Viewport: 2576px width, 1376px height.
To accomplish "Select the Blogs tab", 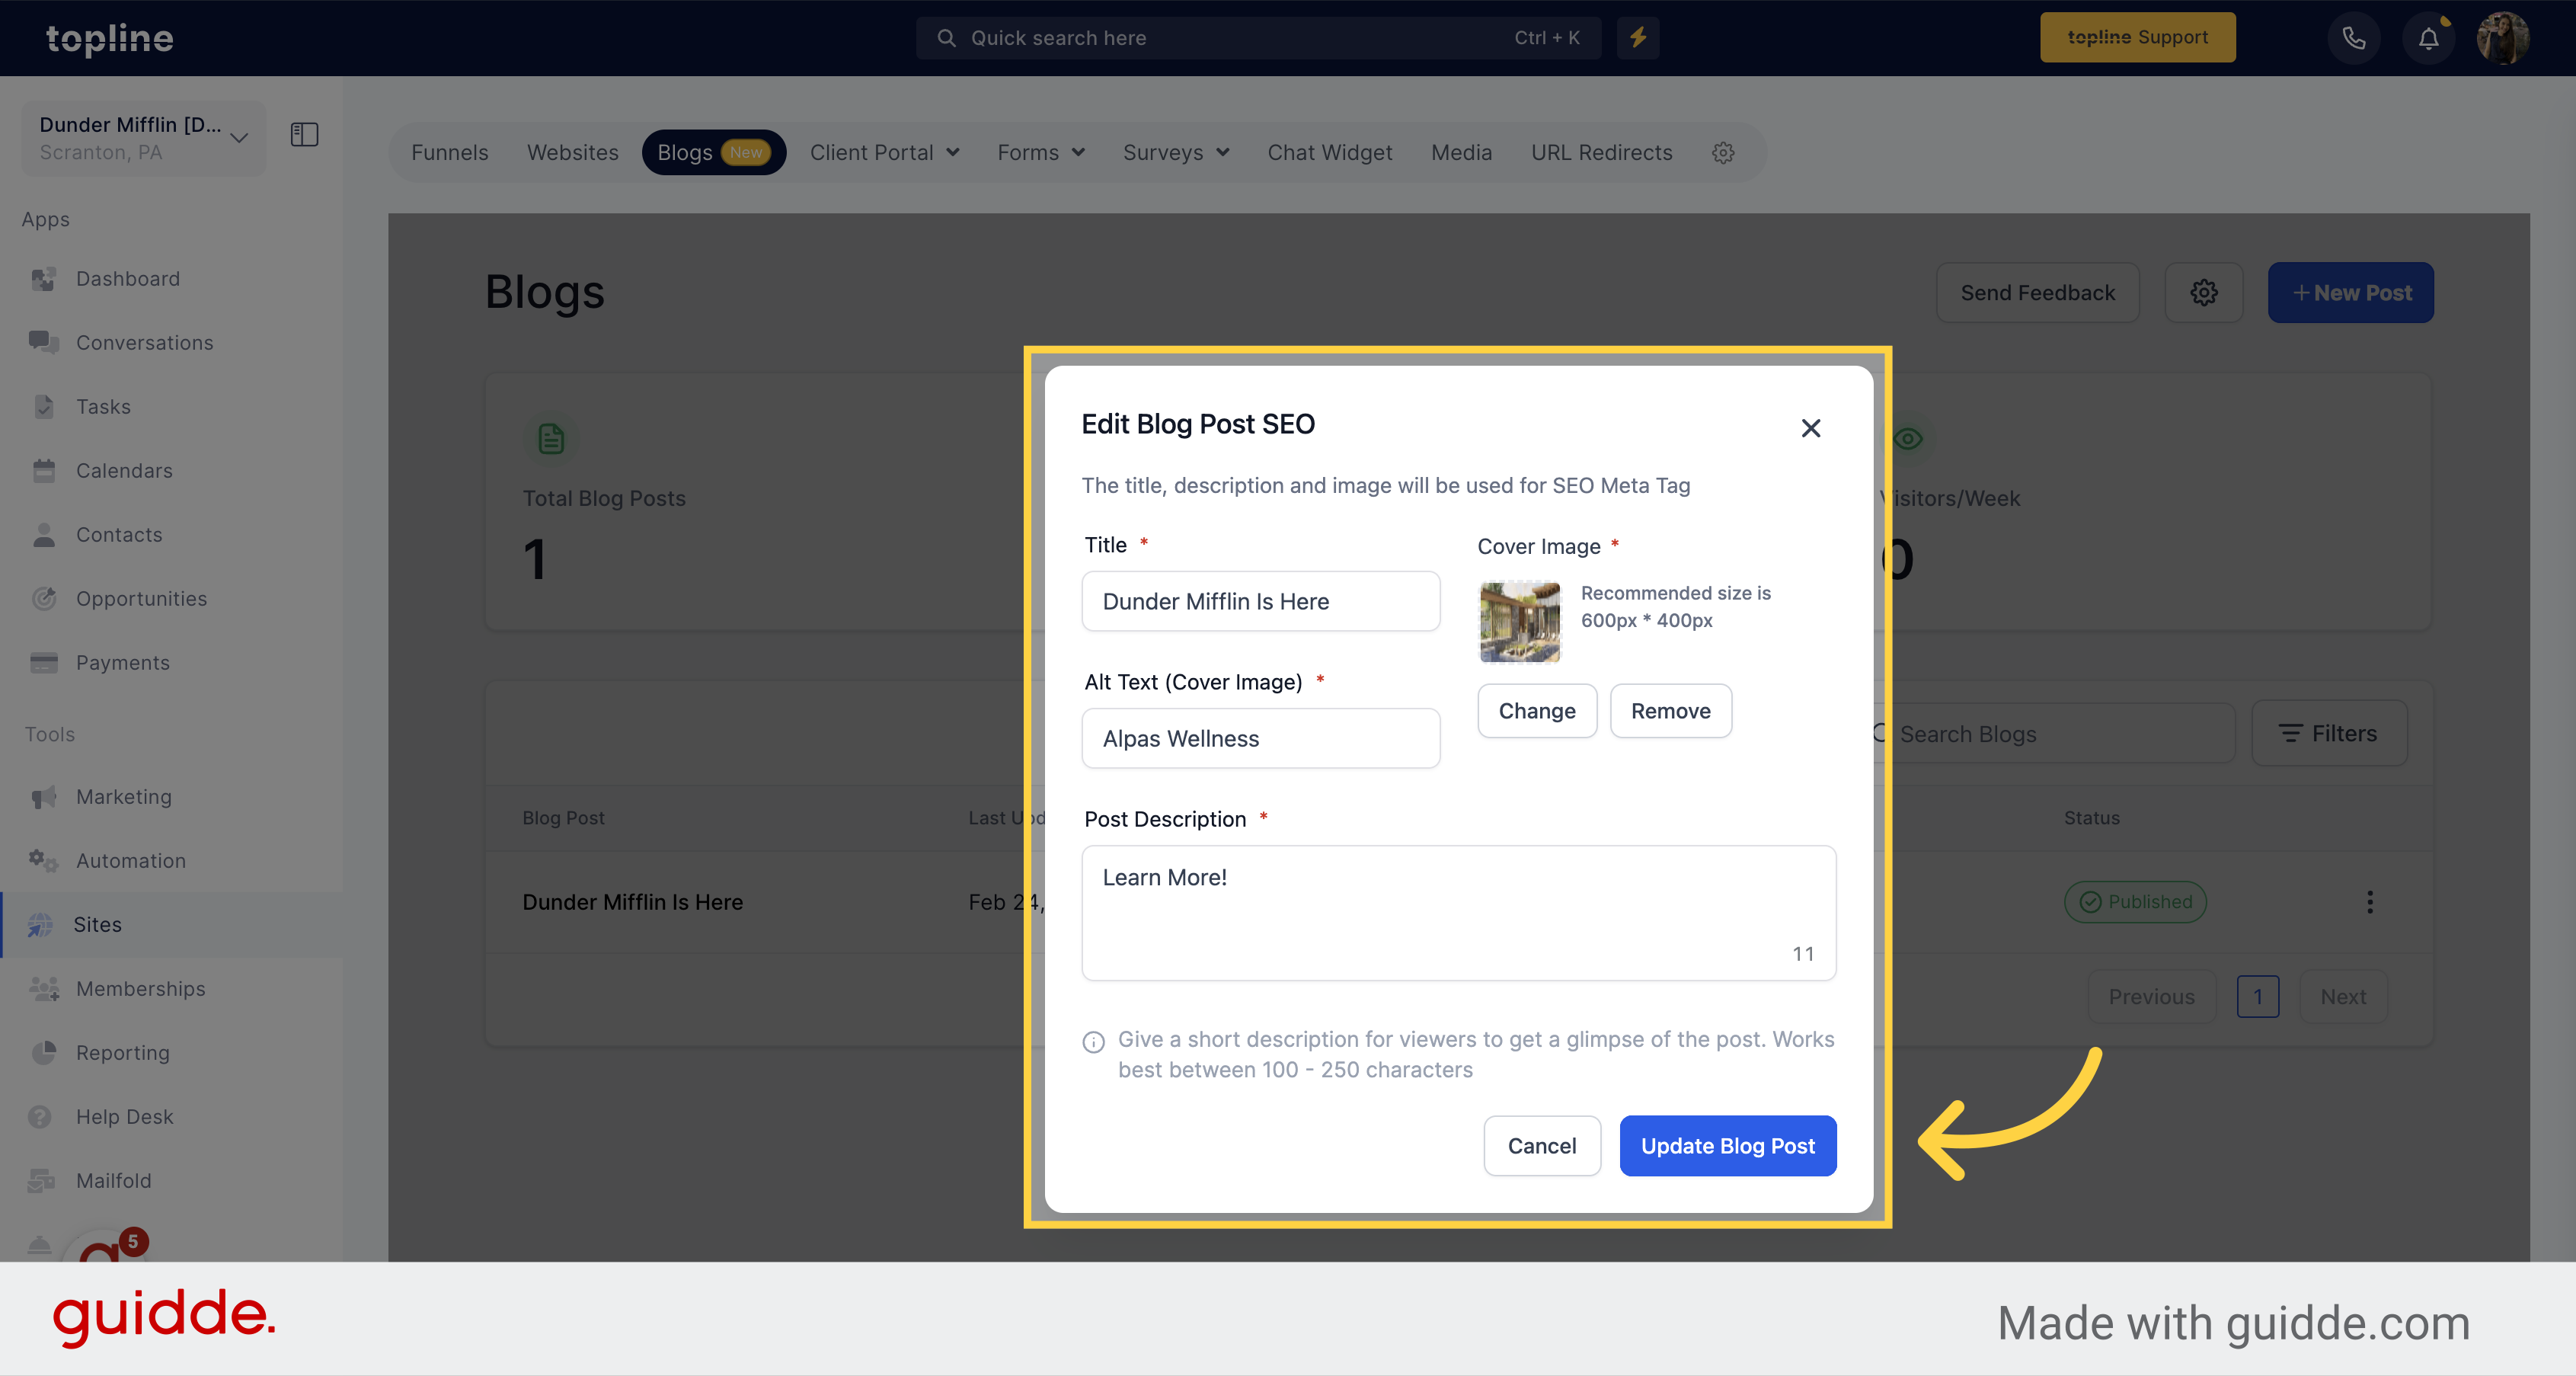I will [x=713, y=153].
